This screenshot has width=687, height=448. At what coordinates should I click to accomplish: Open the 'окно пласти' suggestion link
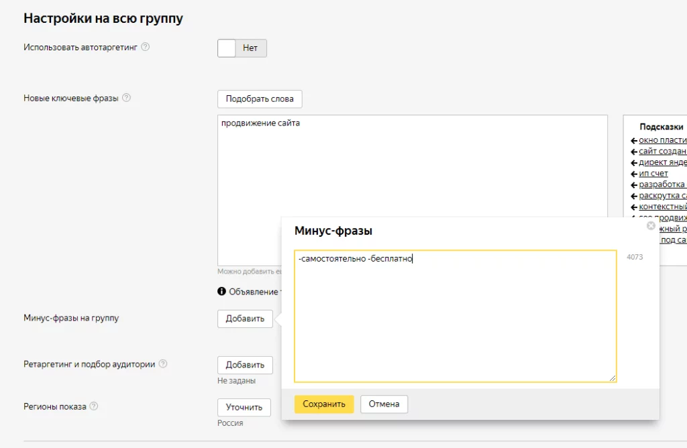tap(662, 140)
